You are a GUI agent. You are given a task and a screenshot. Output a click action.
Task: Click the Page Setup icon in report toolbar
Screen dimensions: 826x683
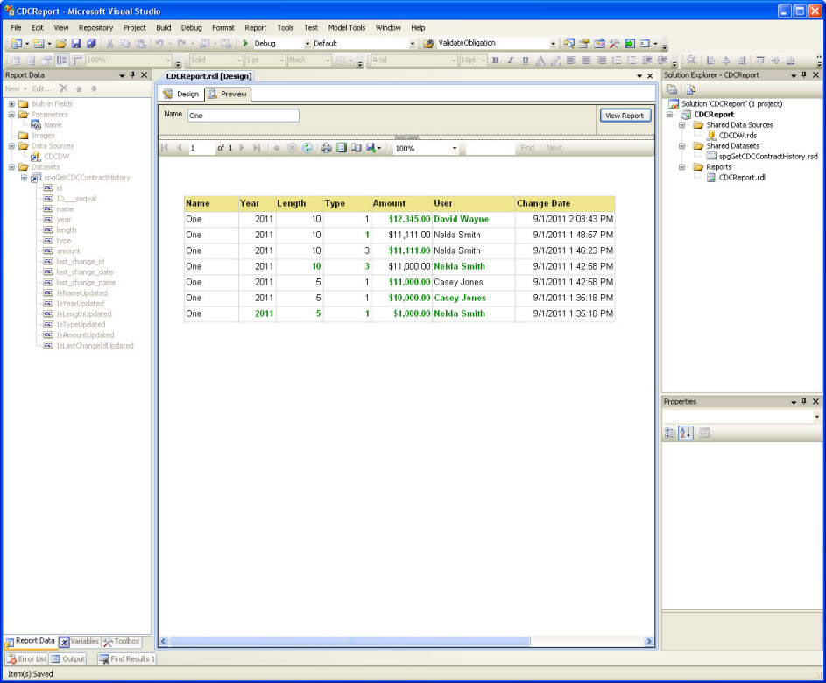tap(357, 149)
